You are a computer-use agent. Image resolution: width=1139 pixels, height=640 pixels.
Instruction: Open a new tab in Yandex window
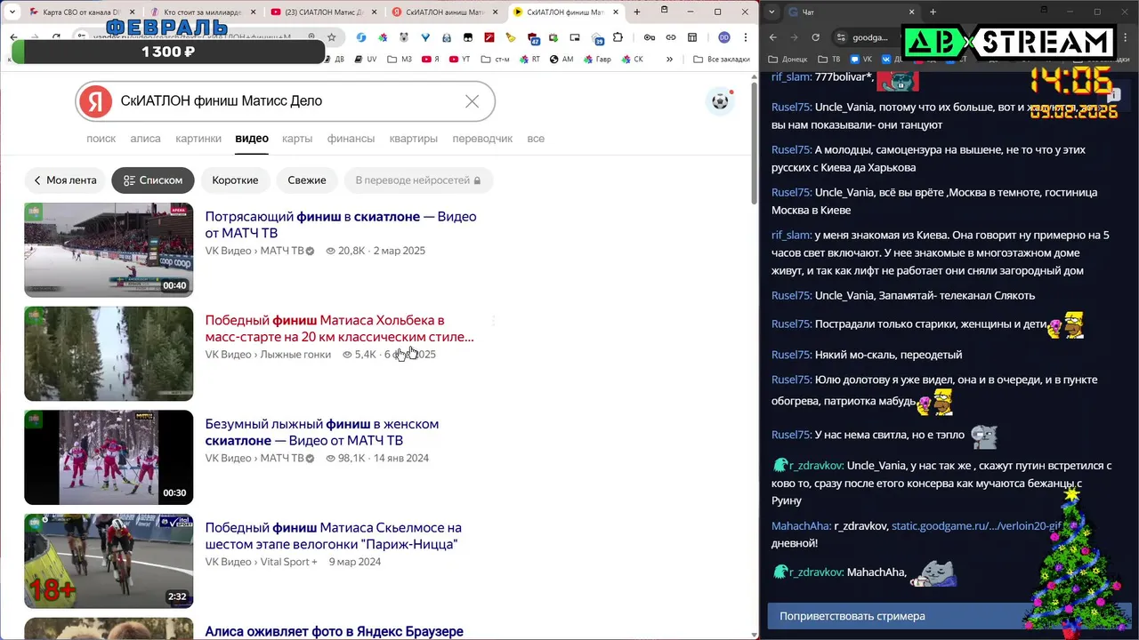636,12
